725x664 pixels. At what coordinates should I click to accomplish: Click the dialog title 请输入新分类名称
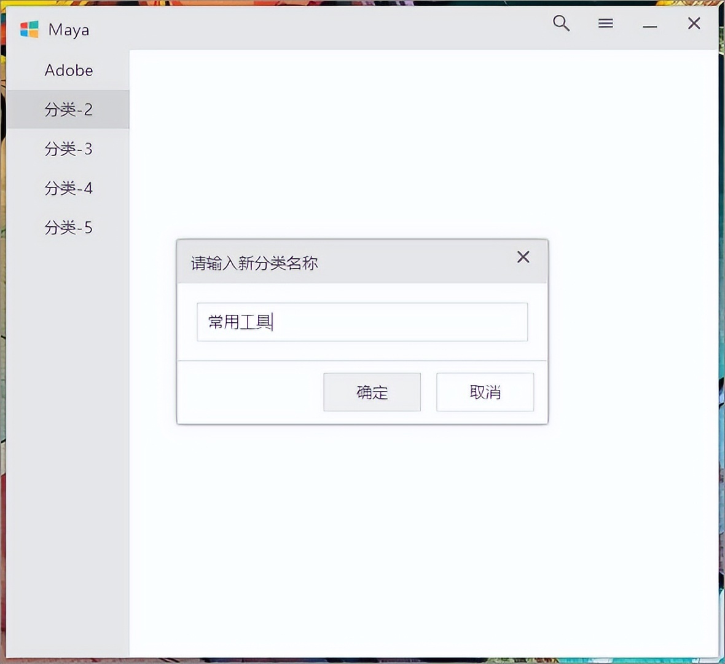[x=254, y=263]
